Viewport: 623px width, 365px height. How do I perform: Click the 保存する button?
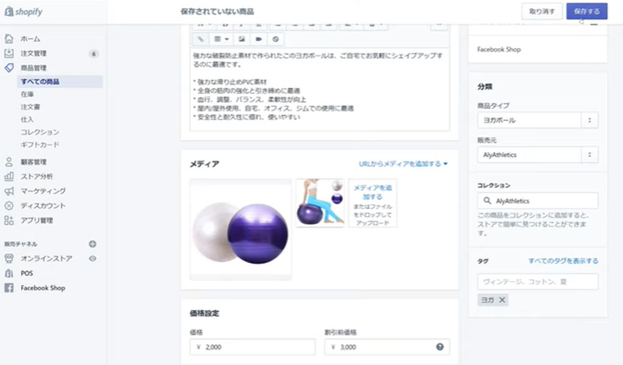[587, 11]
